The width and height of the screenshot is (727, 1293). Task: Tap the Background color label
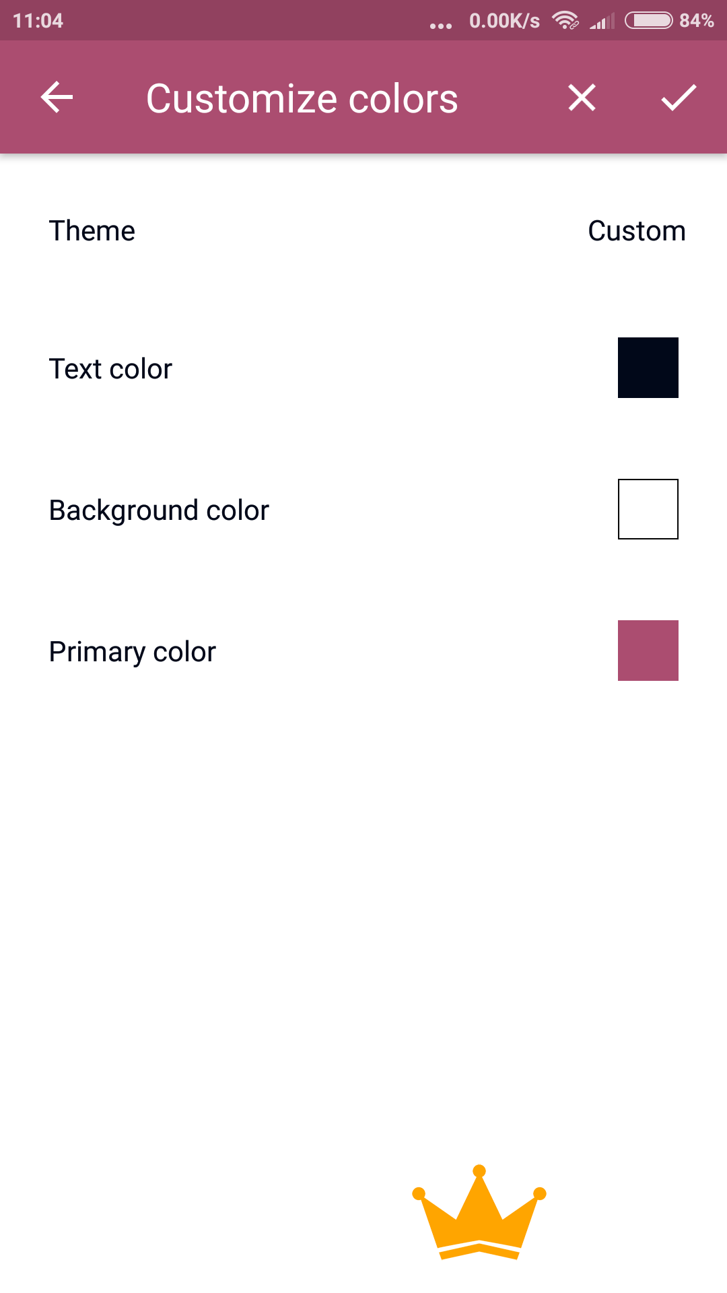tap(159, 510)
